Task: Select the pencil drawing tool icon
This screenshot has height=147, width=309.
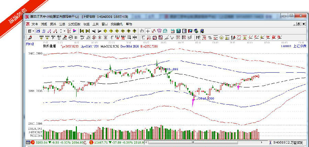Action: [30, 37]
